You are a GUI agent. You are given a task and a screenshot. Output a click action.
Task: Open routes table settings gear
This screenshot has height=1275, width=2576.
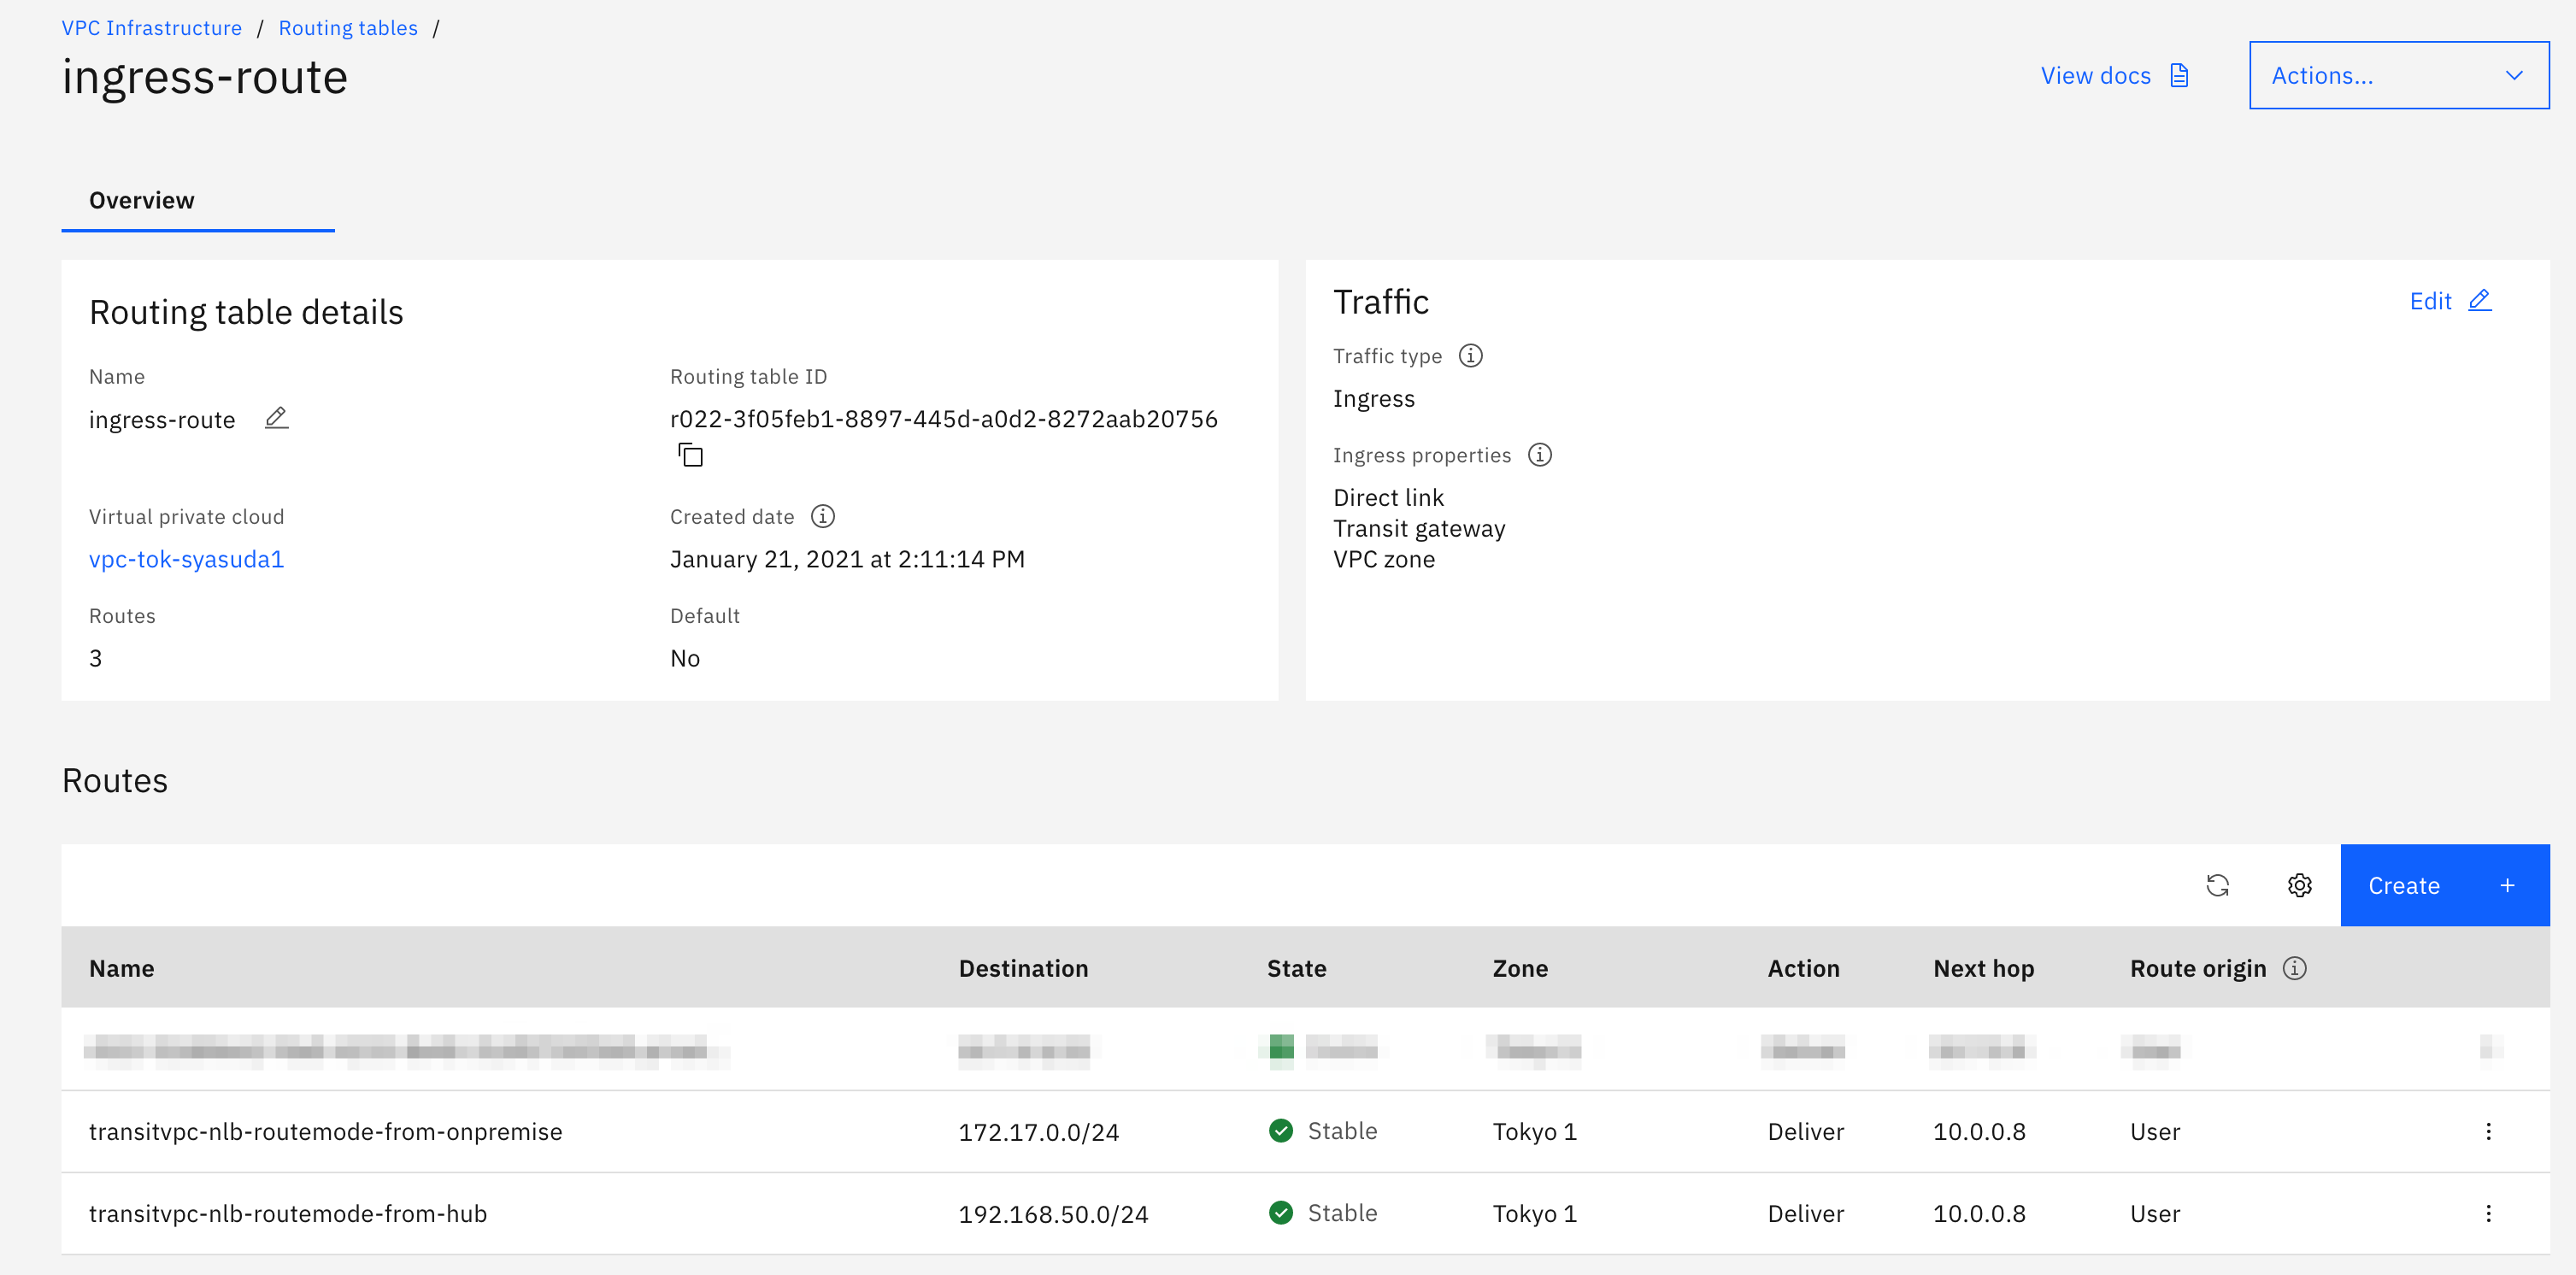click(2299, 885)
